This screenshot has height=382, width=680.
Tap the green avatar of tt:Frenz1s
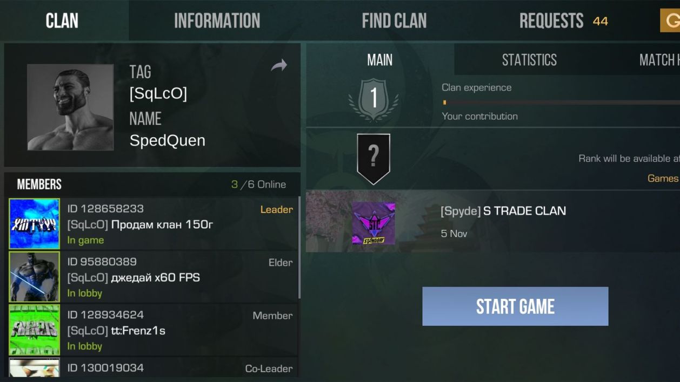(x=35, y=330)
